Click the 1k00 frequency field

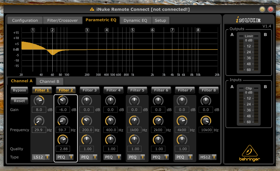point(134,130)
